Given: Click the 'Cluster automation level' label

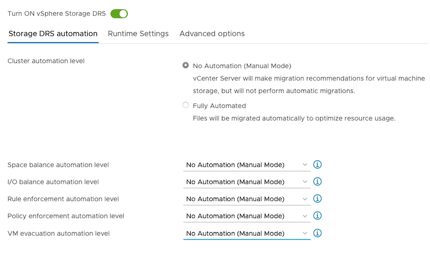Looking at the screenshot, I should 46,61.
